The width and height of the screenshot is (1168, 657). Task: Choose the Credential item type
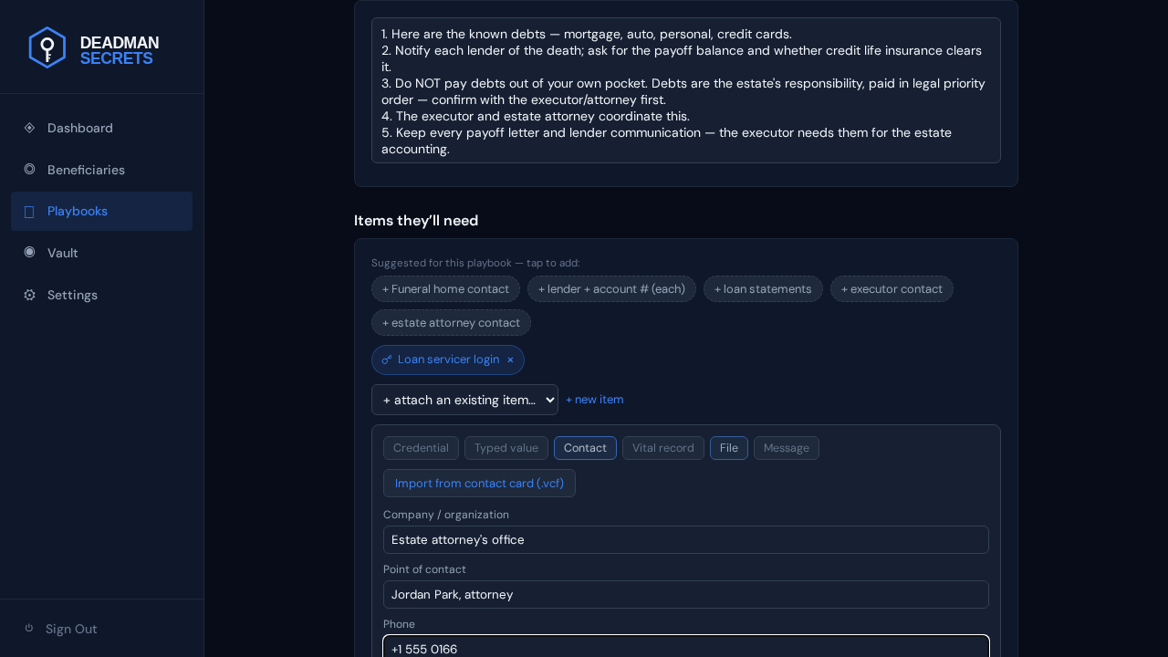[x=421, y=448]
